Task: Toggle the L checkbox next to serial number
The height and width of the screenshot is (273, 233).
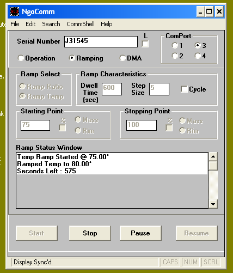Action: 145,44
